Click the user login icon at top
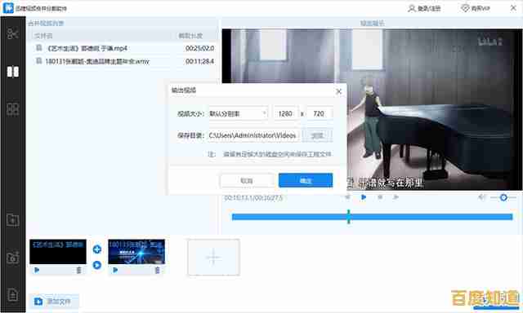523x313 pixels. [412, 8]
